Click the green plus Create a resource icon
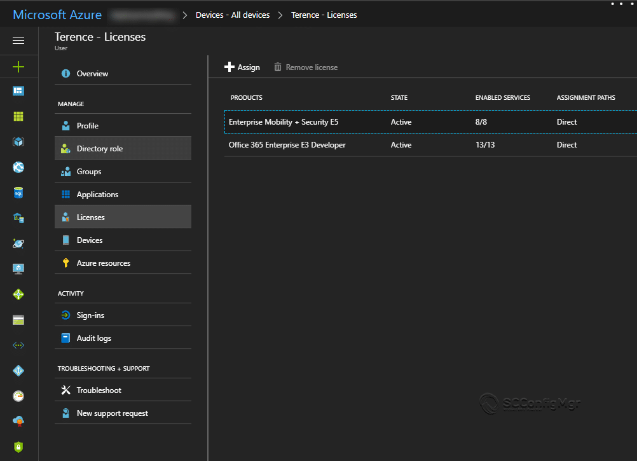The height and width of the screenshot is (461, 637). click(18, 67)
